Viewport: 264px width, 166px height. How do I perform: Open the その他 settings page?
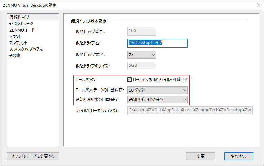(14, 55)
